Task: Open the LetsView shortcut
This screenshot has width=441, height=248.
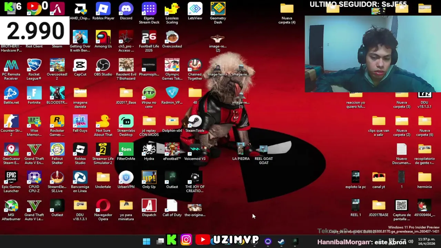Action: coord(195,11)
